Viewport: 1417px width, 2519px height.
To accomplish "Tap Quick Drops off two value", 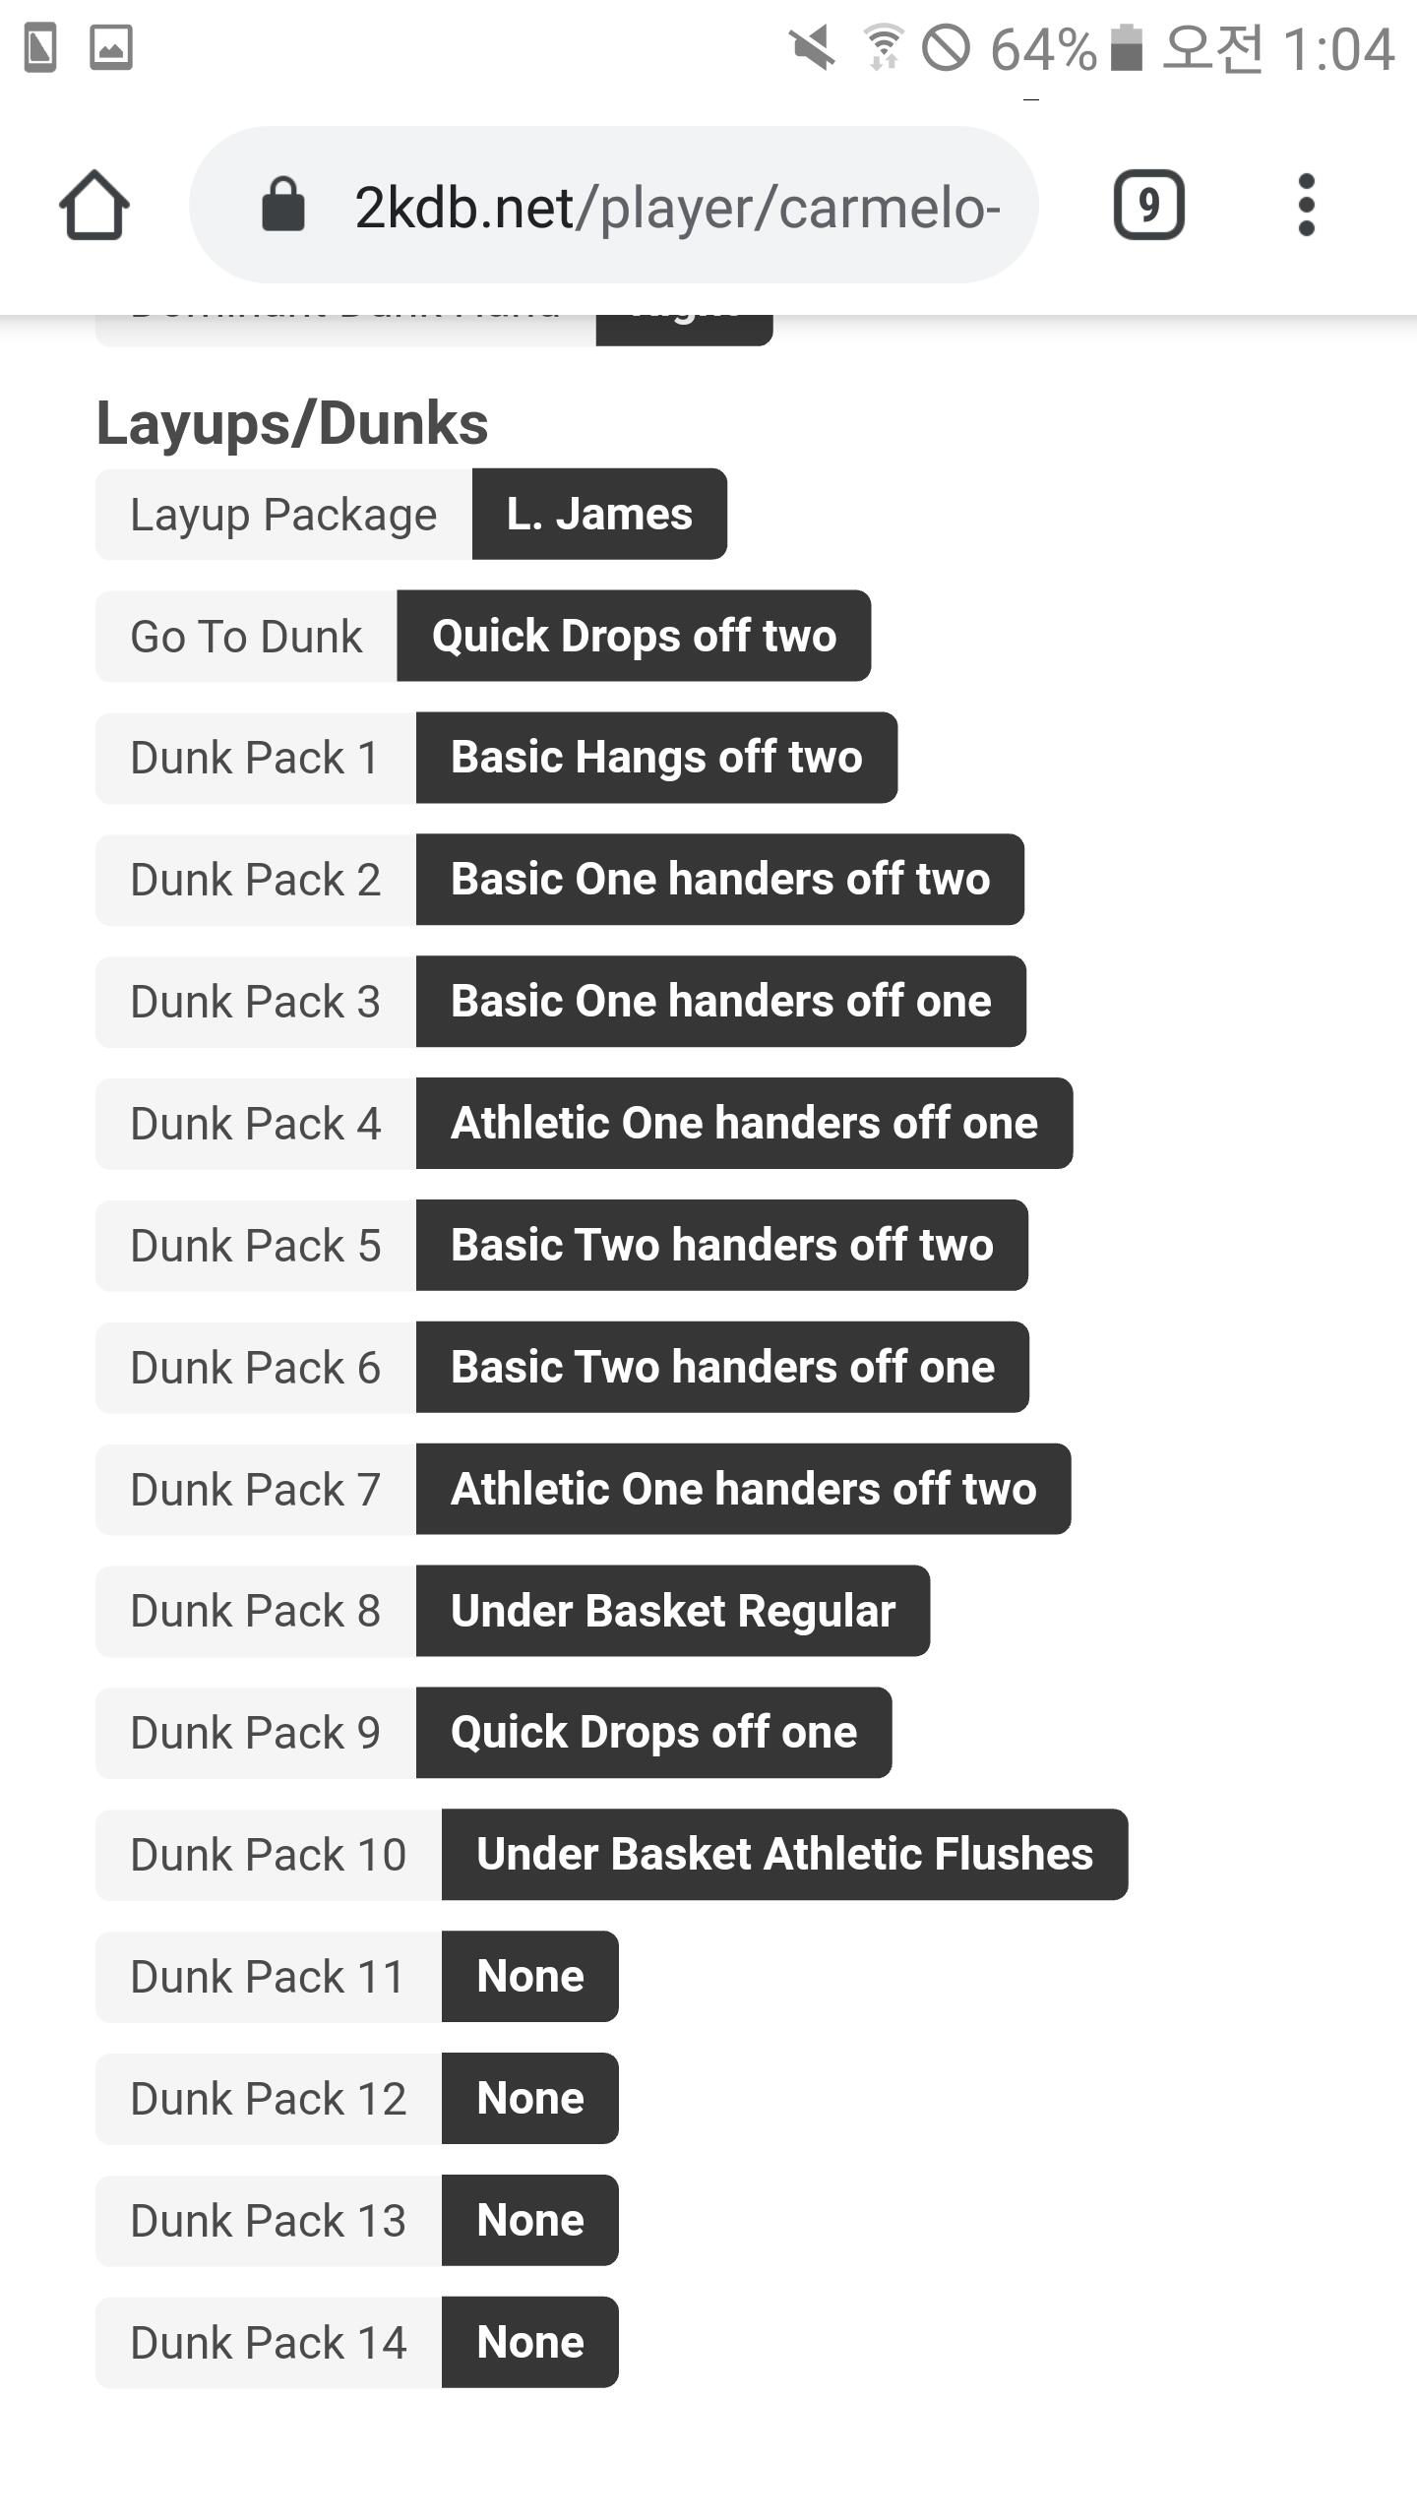I will pyautogui.click(x=634, y=637).
